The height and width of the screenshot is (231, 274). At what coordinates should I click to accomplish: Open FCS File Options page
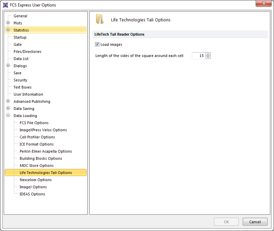pos(34,123)
